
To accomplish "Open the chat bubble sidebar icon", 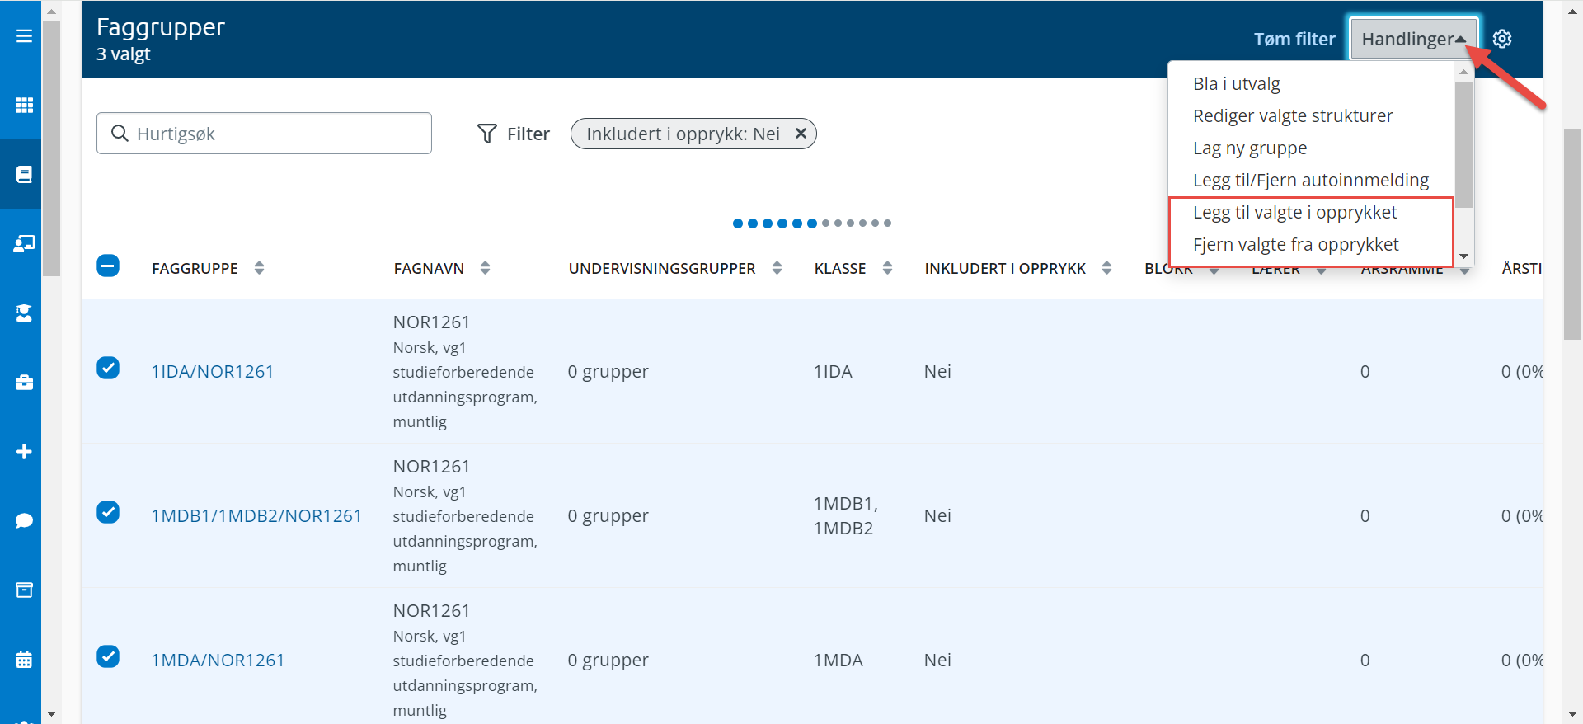I will pos(24,520).
